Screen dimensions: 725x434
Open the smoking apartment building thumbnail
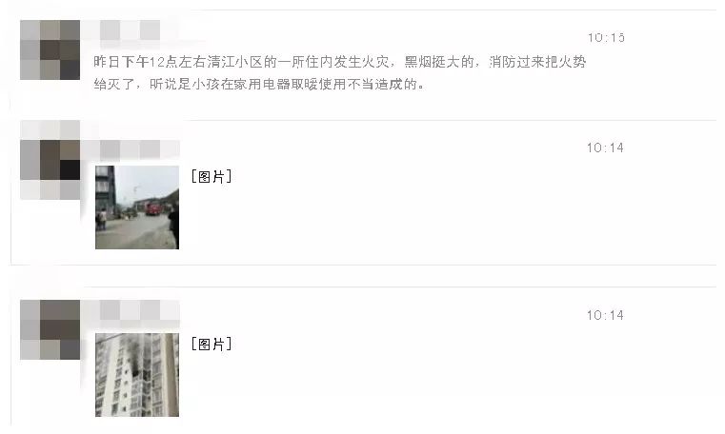[137, 375]
